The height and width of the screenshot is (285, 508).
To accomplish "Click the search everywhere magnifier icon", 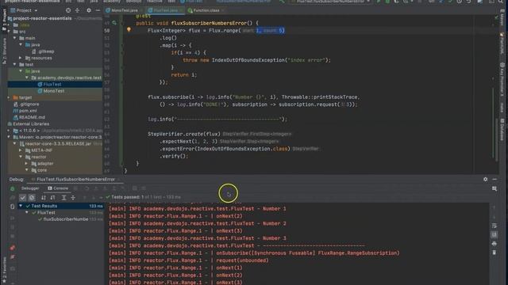I will click(501, 2).
